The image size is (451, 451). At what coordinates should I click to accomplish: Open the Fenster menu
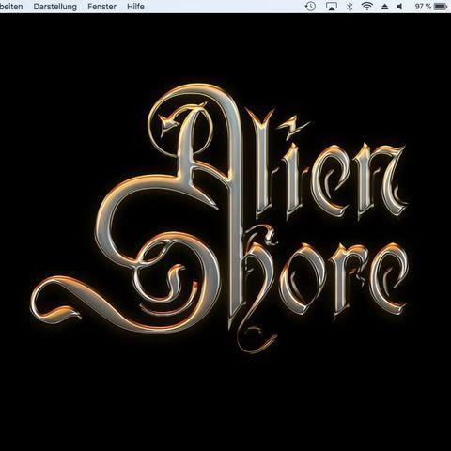point(101,7)
